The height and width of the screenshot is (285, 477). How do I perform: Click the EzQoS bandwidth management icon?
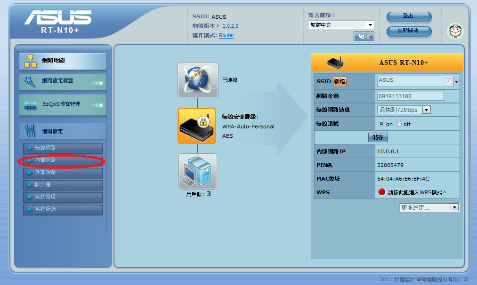30,104
